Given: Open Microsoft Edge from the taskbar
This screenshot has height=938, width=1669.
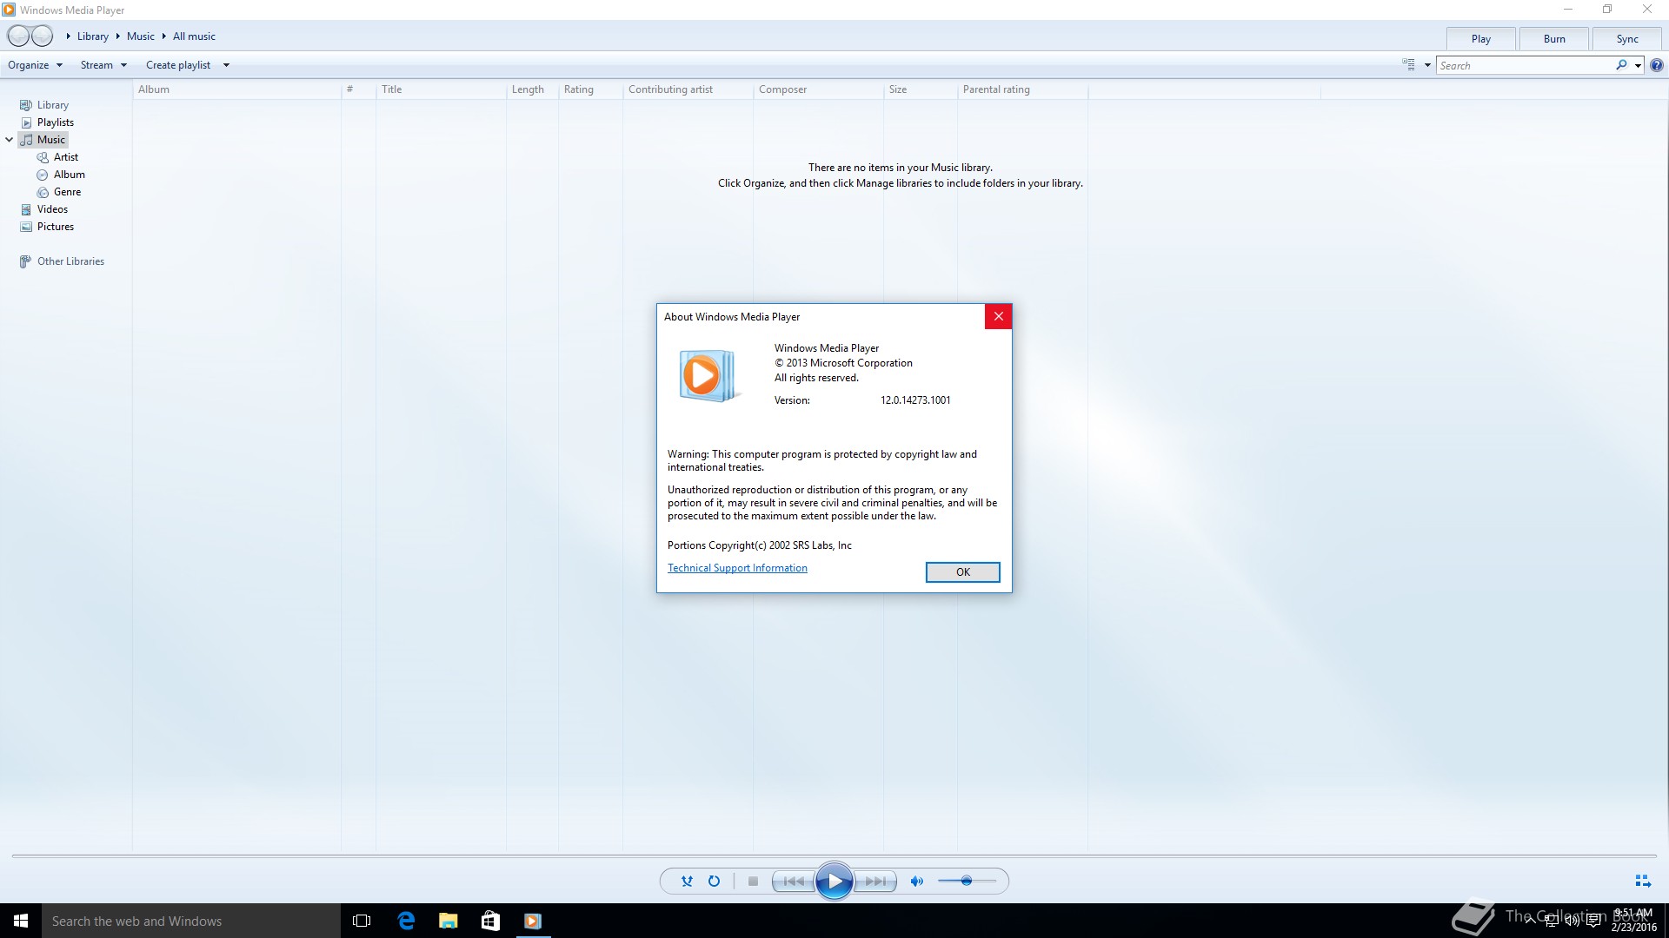Looking at the screenshot, I should coord(406,921).
